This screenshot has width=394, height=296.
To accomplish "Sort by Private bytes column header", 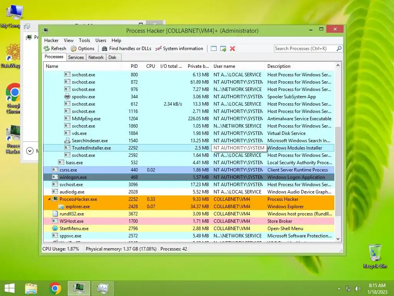I will pyautogui.click(x=197, y=66).
